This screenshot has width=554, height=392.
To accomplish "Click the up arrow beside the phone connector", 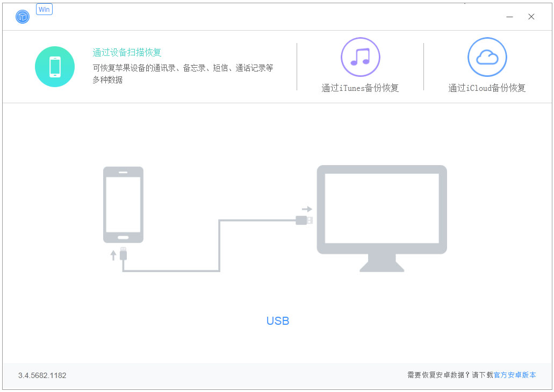I will pos(113,255).
